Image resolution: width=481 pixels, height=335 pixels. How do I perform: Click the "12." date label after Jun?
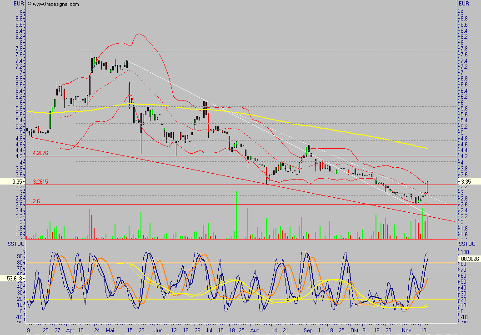(174, 330)
